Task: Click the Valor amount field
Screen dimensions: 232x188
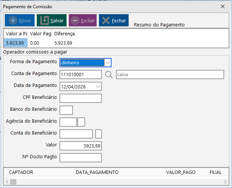Action: [x=80, y=146]
